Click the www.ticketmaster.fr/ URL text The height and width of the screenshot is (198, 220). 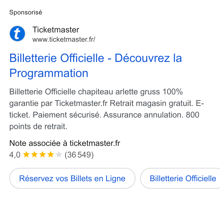pyautogui.click(x=64, y=39)
